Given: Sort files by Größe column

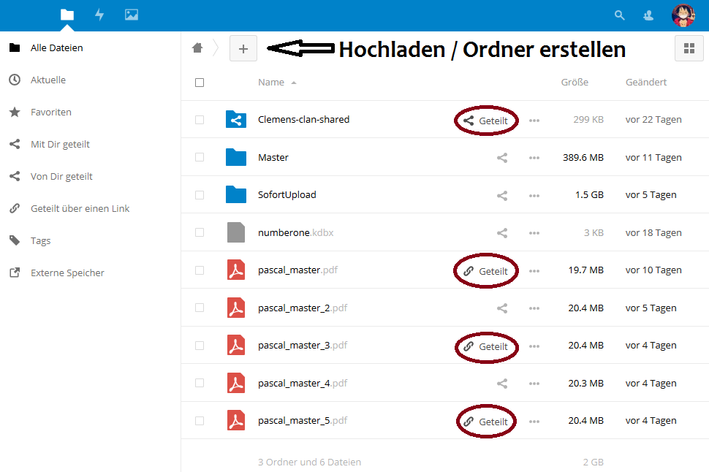Looking at the screenshot, I should pos(575,83).
